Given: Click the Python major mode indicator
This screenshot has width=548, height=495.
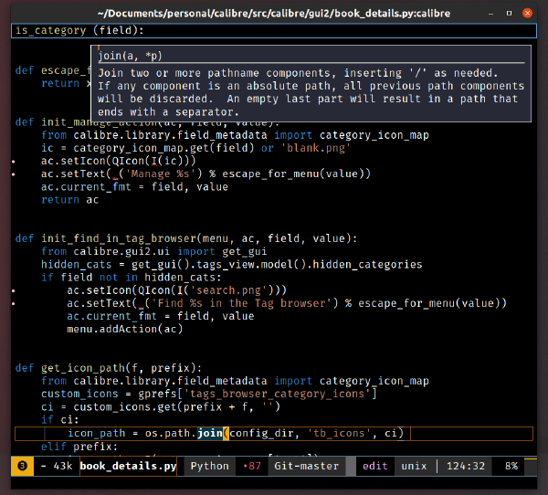Looking at the screenshot, I should pyautogui.click(x=210, y=466).
